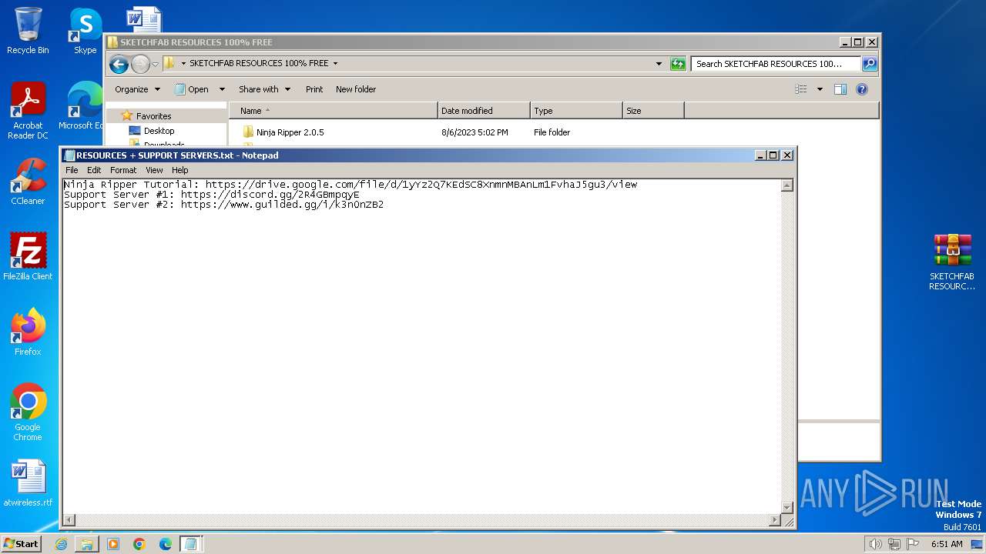986x554 pixels.
Task: Click the Notepad scrollbar down arrow
Action: (786, 507)
